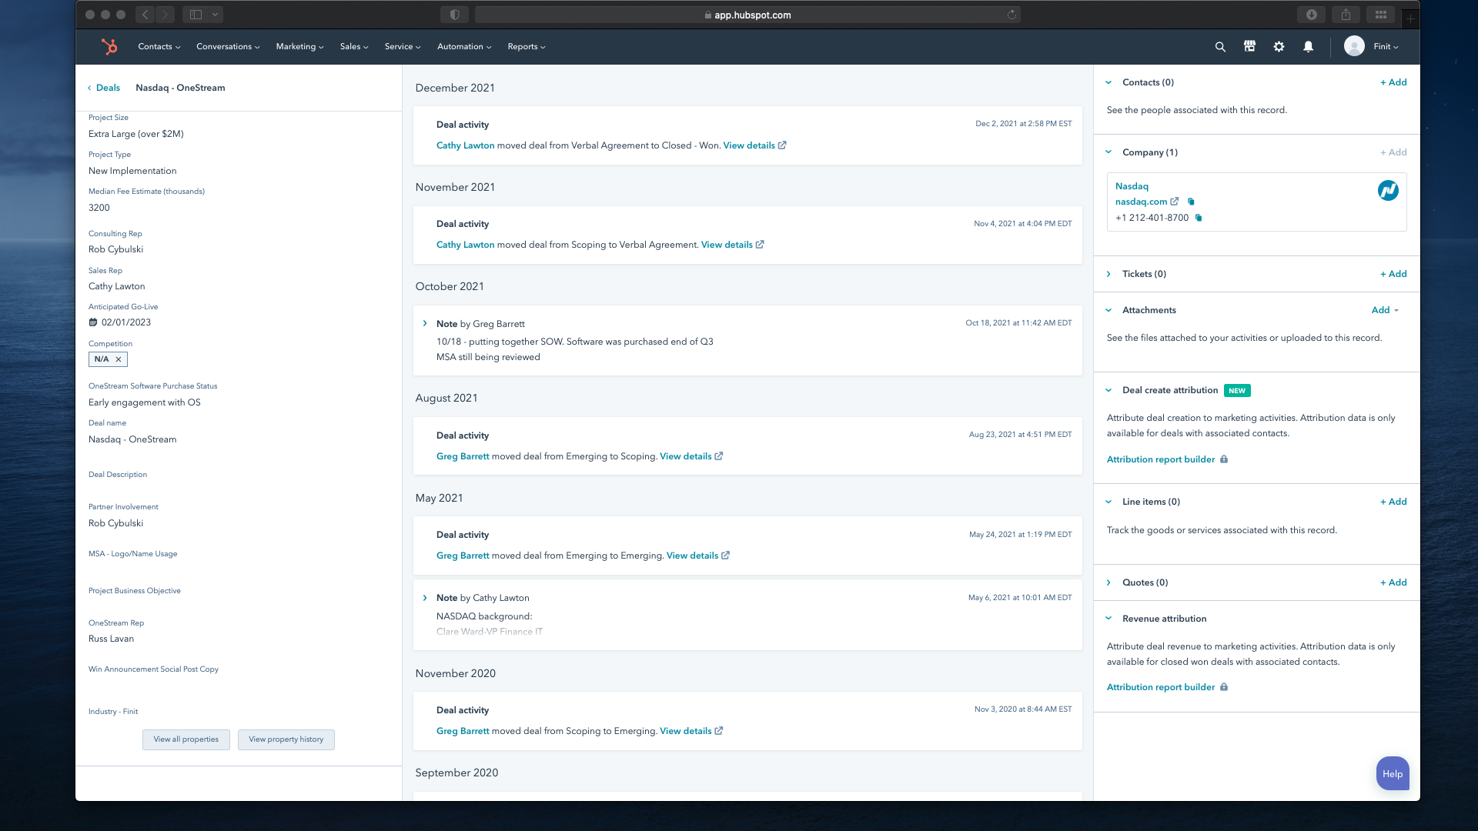Open Safari sidebar options dropdown arrow
The width and height of the screenshot is (1478, 831).
[216, 15]
